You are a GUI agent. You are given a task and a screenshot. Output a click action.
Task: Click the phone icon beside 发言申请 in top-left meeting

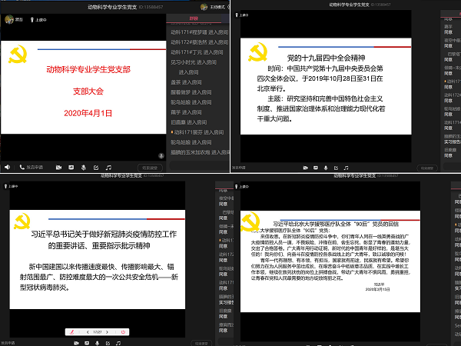pos(21,167)
